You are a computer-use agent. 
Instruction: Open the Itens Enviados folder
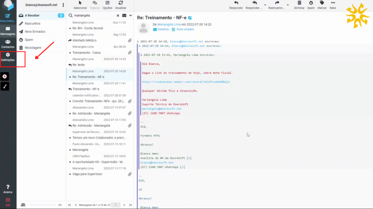(35, 32)
